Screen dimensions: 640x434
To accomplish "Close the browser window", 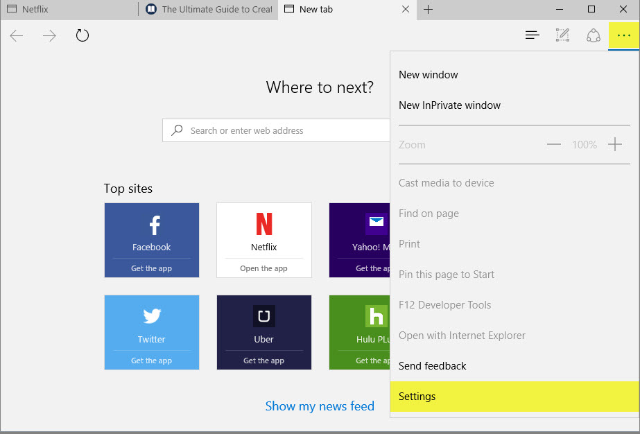I will (623, 9).
